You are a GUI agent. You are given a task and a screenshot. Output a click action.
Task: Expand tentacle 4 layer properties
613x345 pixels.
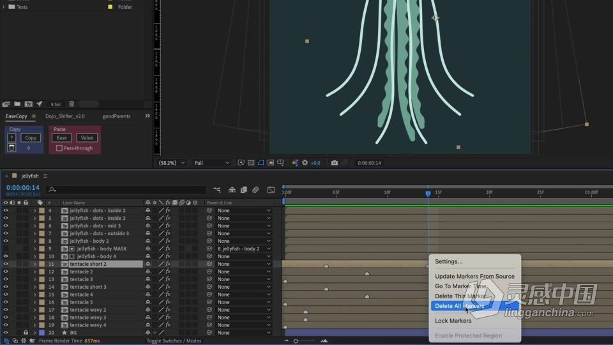coord(34,295)
